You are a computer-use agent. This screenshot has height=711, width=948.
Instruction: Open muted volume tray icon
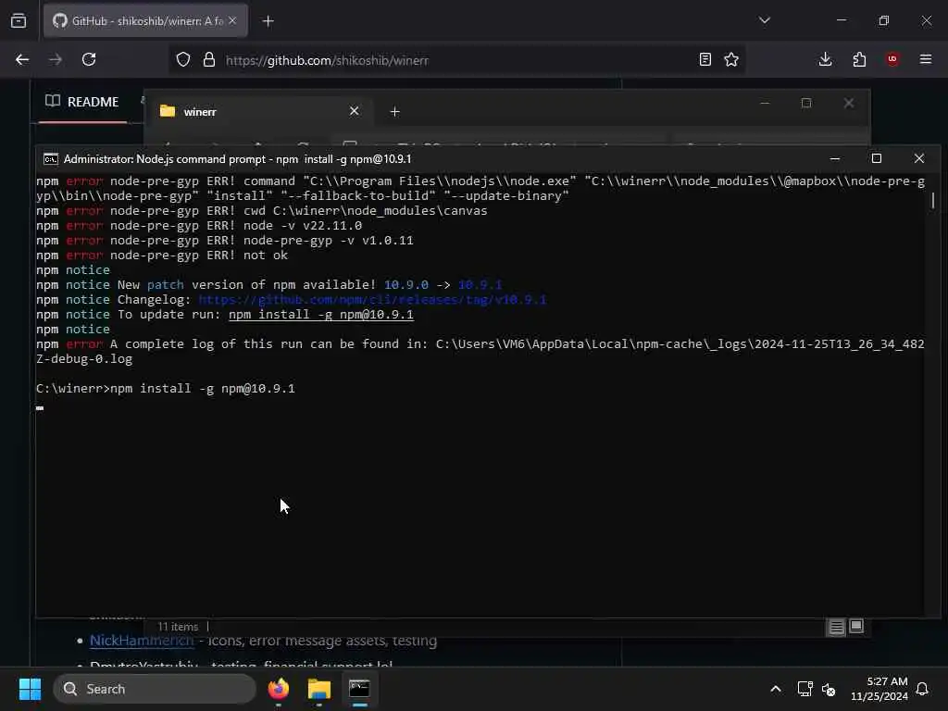click(829, 689)
